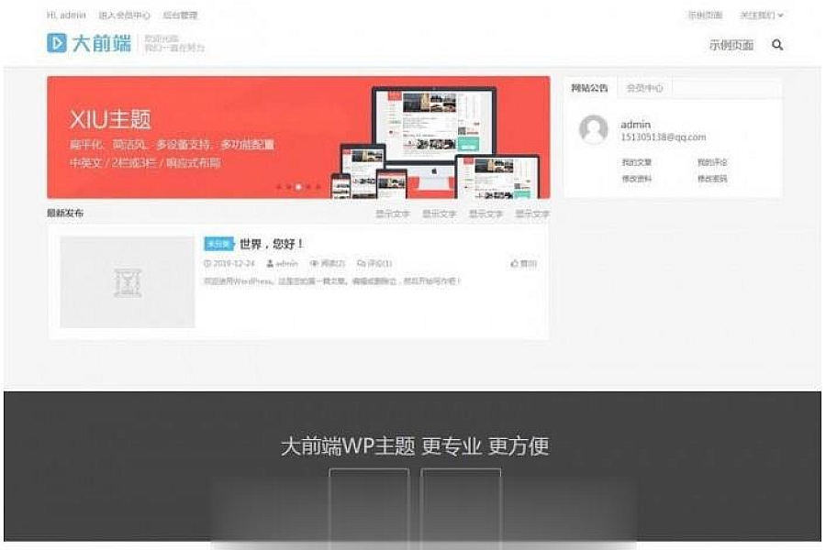The height and width of the screenshot is (550, 826).
Task: Select the first carousel dot
Action: coord(279,187)
